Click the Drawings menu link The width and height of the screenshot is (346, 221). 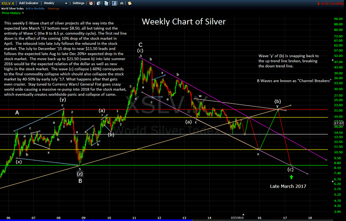coord(53,9)
